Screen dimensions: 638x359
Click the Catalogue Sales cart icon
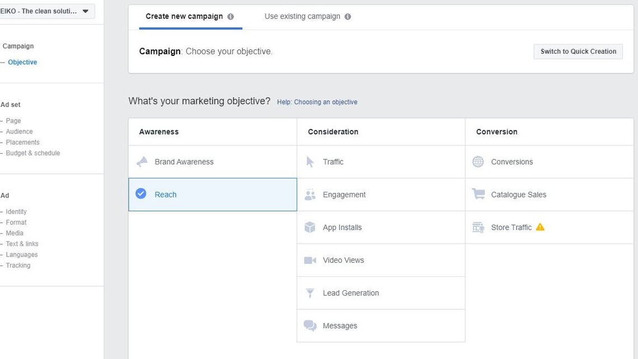(x=478, y=194)
